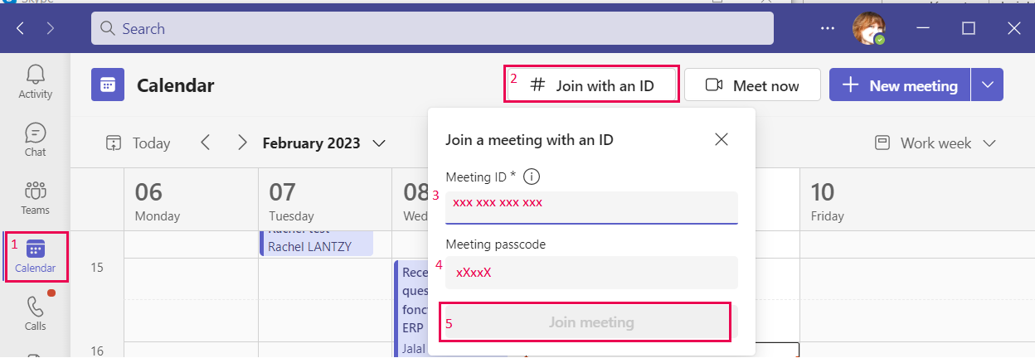The image size is (1035, 358).
Task: Open the Chat section
Action: pos(35,139)
